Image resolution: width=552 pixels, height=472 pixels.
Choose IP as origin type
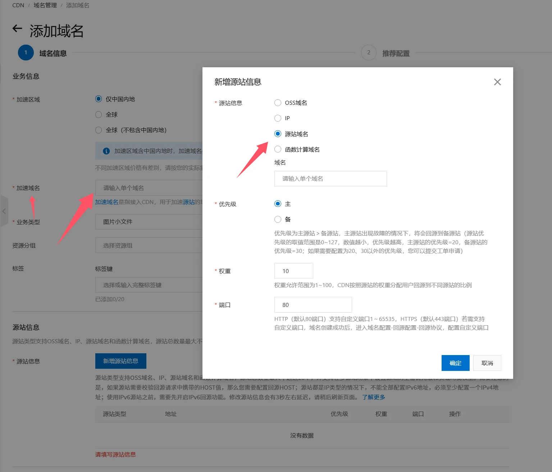pos(278,118)
